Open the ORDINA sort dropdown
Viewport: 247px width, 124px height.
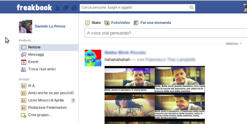click(x=233, y=44)
